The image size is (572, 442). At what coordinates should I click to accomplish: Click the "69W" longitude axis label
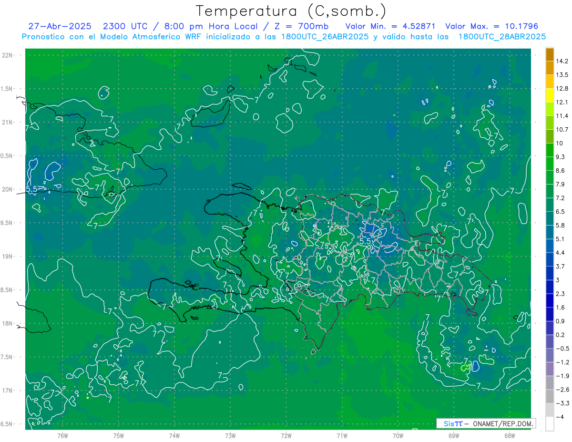pyautogui.click(x=454, y=435)
